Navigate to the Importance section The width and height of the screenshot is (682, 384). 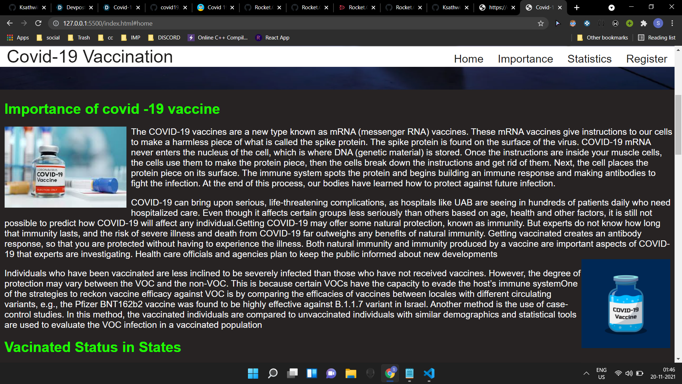[x=525, y=59]
